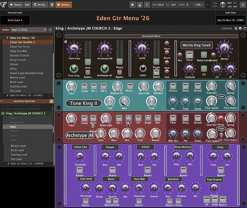Click the metronome icon in toolbar
Viewport: 247px width, 208px height.
click(x=140, y=5)
